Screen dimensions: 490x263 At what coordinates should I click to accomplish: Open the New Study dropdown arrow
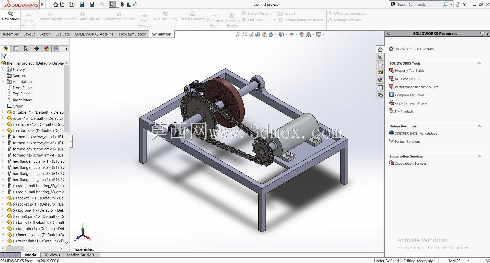[x=10, y=27]
